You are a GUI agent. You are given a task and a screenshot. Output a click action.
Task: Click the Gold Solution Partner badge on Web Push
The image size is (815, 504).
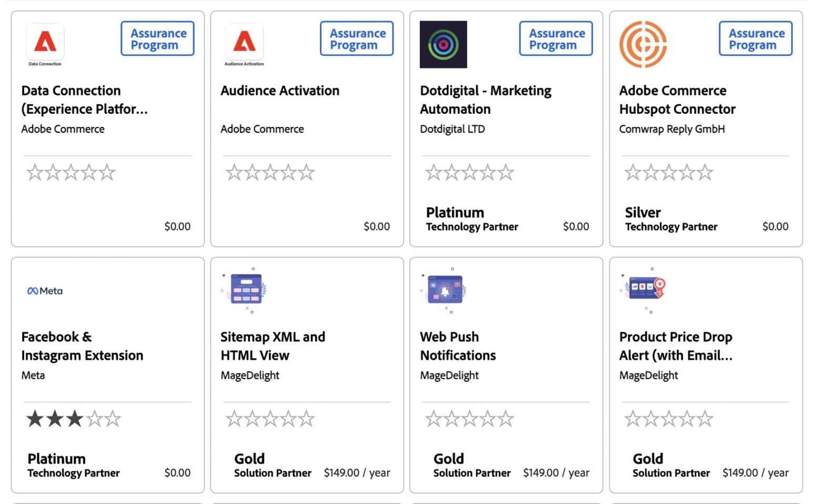click(x=471, y=466)
